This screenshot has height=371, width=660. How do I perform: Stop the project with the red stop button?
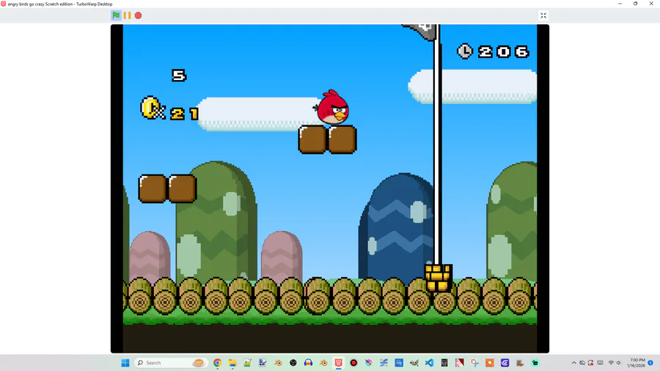point(138,15)
